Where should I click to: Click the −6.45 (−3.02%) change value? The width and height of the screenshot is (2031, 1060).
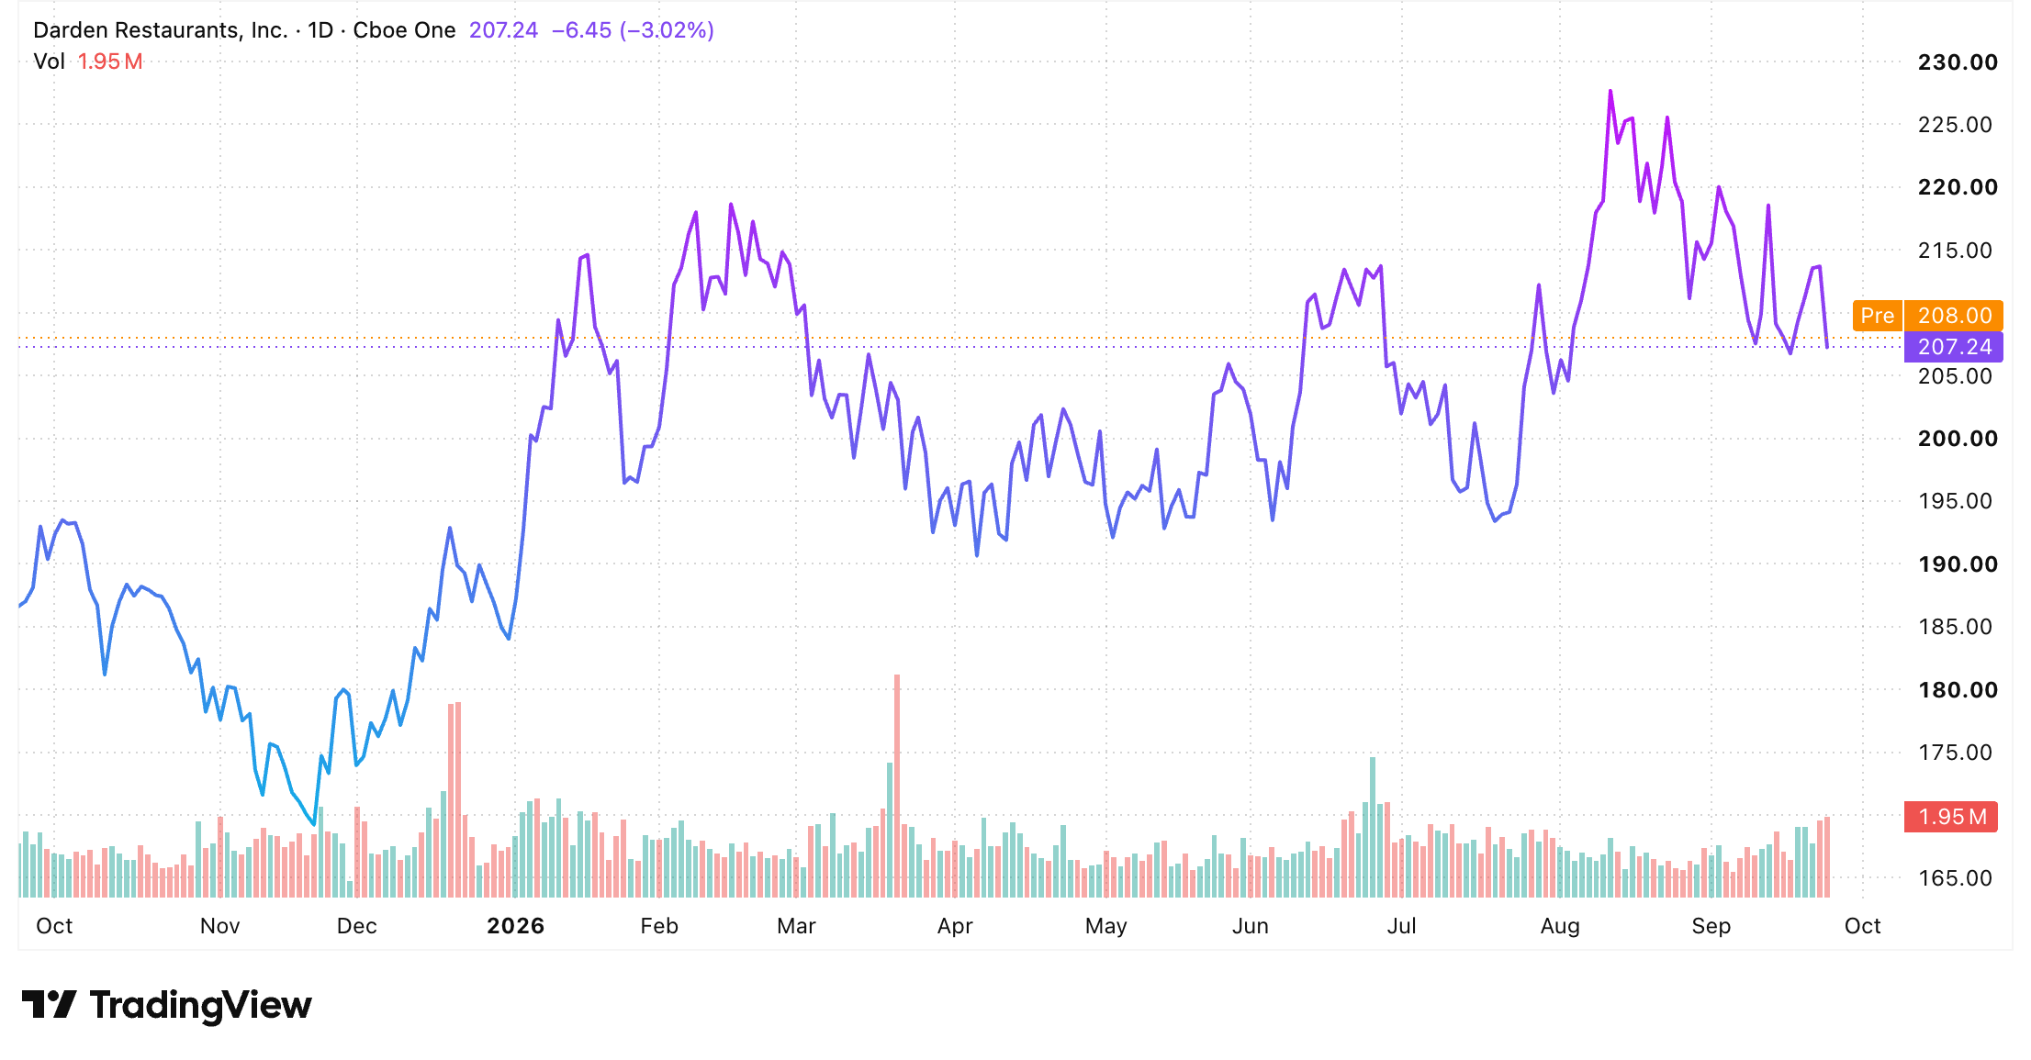click(633, 30)
